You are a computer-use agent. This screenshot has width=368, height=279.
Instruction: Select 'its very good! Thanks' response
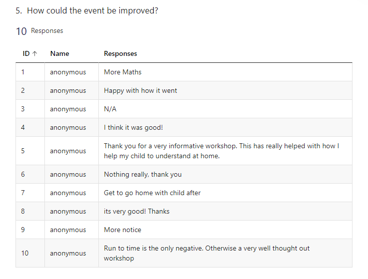[x=137, y=211]
